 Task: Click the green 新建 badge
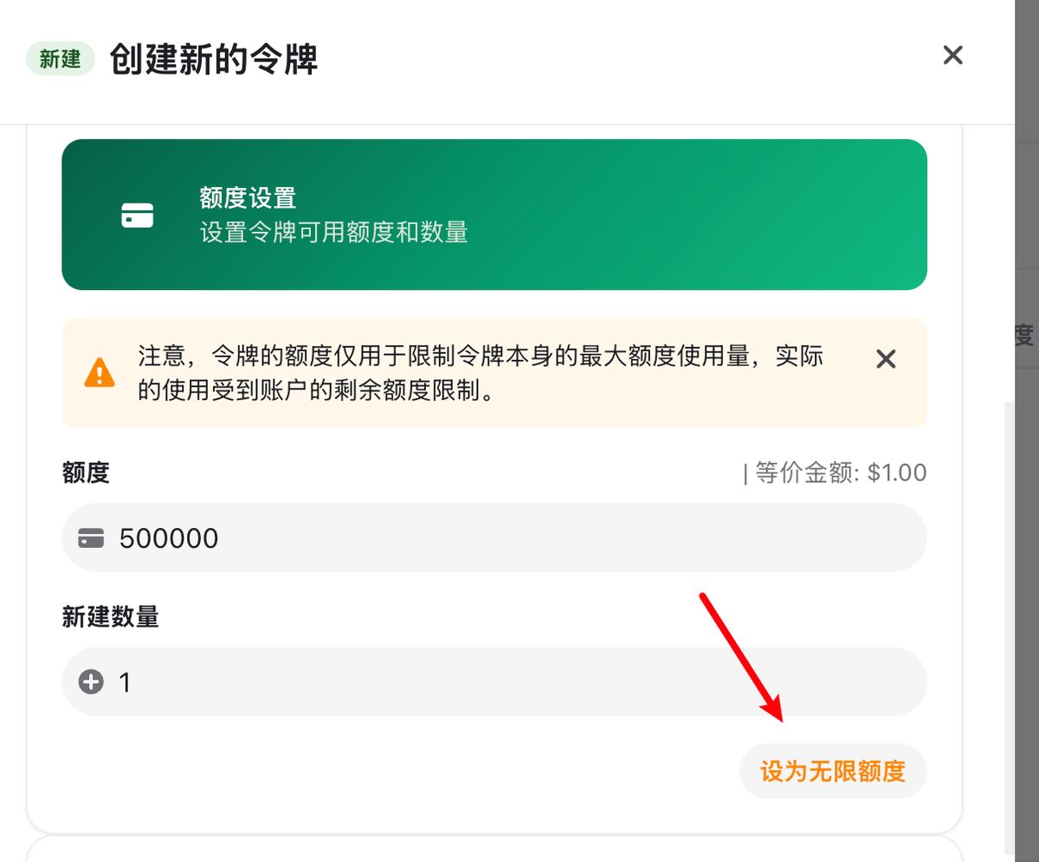click(60, 59)
